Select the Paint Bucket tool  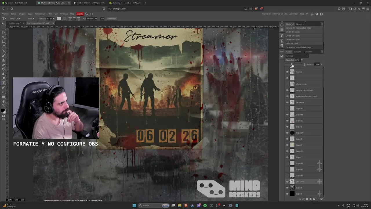pyautogui.click(x=3, y=69)
